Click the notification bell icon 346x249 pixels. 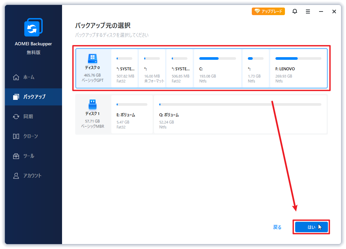[295, 11]
